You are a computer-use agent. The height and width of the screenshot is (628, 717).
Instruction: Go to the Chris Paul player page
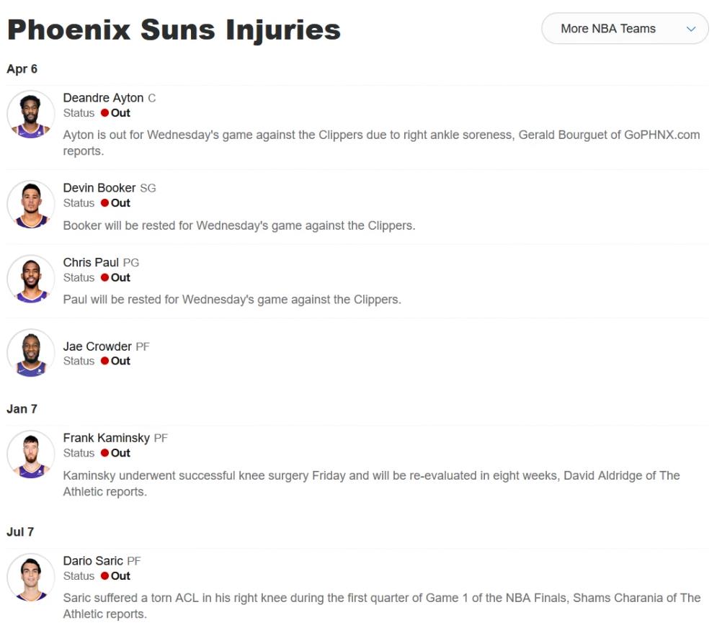coord(91,262)
